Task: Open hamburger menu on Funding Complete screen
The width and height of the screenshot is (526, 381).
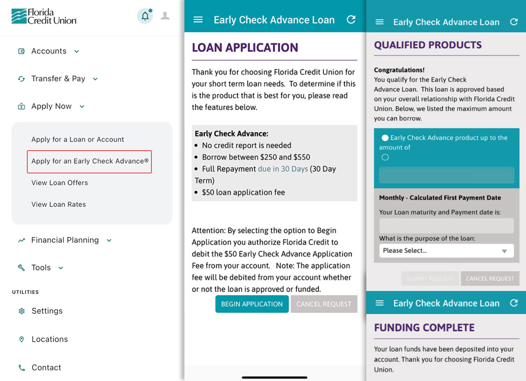Action: 379,303
